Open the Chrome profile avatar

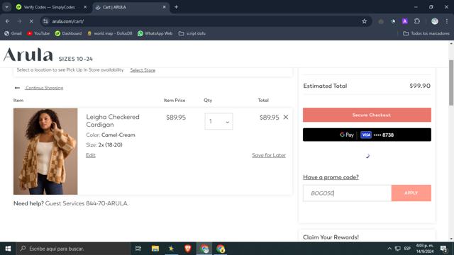pyautogui.click(x=435, y=21)
